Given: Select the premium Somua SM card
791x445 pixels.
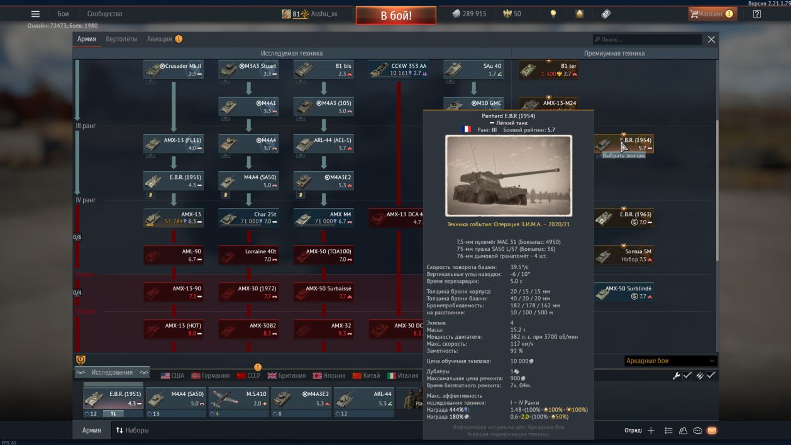Looking at the screenshot, I should point(624,255).
